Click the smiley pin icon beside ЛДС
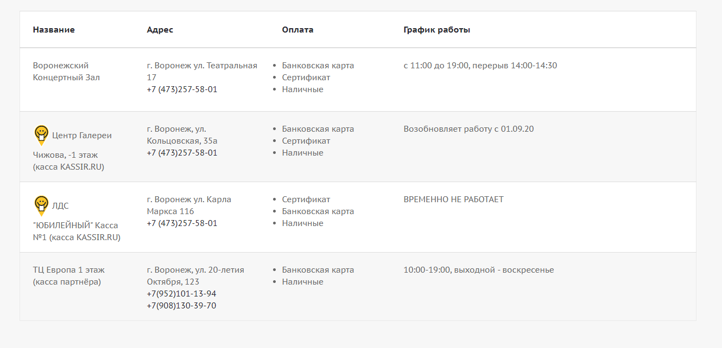Screen dimensions: 722x348 coord(41,205)
